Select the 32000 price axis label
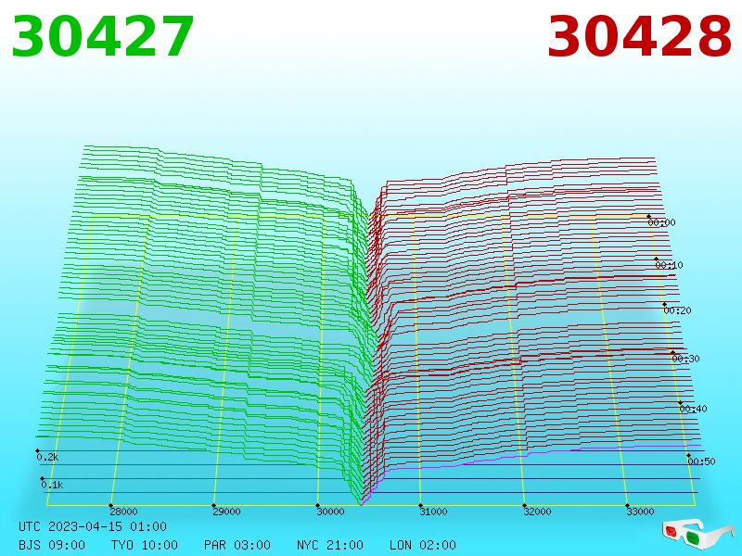 point(537,512)
